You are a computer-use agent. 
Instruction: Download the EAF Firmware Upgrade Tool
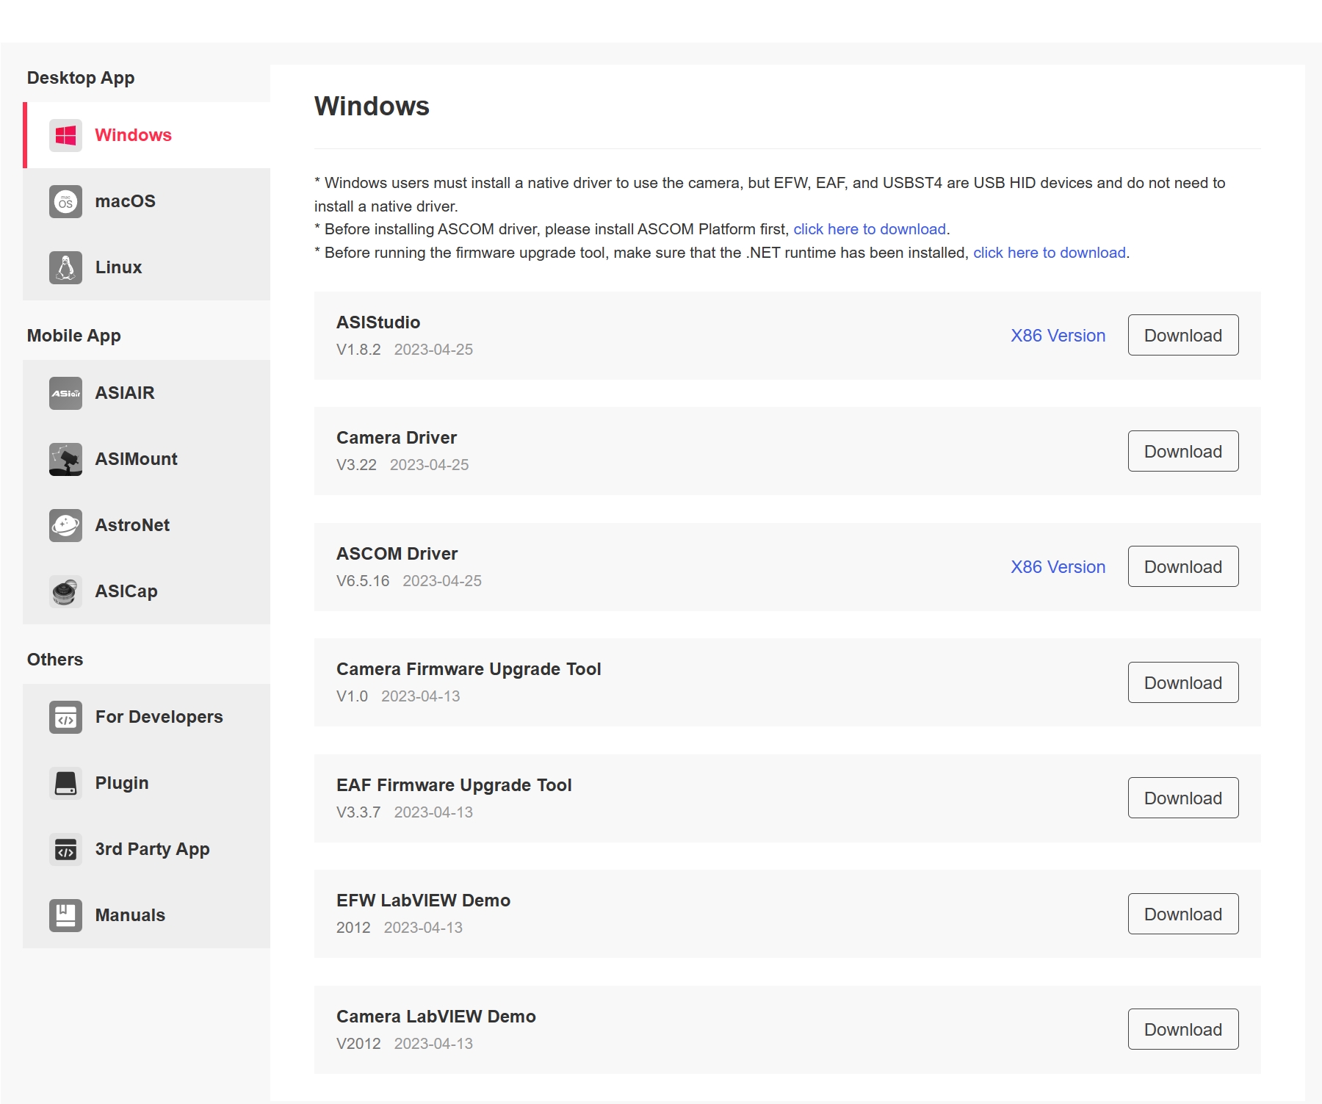(1182, 798)
